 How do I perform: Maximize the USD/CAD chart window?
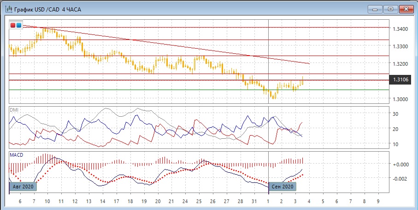390,9
